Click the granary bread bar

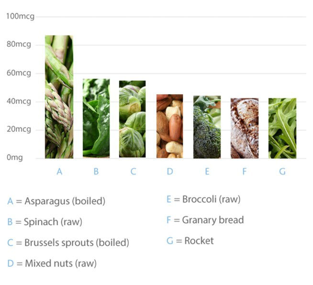pyautogui.click(x=244, y=128)
